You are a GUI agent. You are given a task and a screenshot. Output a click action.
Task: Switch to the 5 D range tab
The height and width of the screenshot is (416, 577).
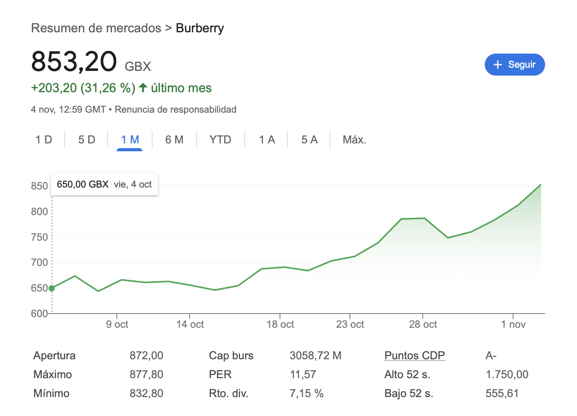[87, 139]
